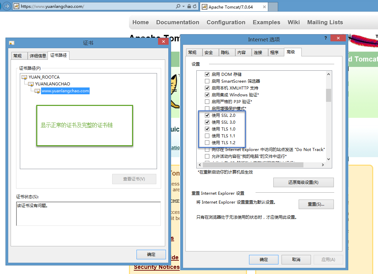Open Mailing Lists link on Tomcat page
This screenshot has width=378, height=274.
pos(325,23)
